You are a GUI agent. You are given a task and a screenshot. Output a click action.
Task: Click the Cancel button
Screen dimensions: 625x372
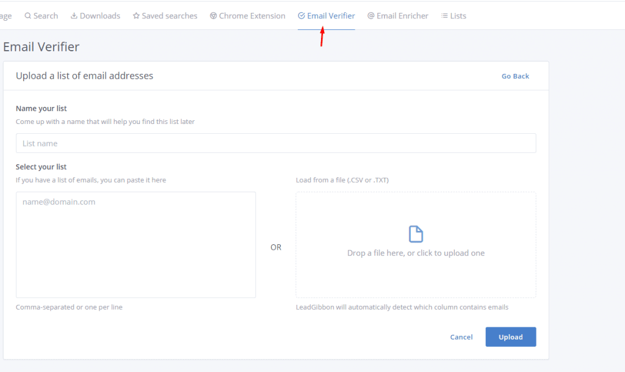(461, 337)
